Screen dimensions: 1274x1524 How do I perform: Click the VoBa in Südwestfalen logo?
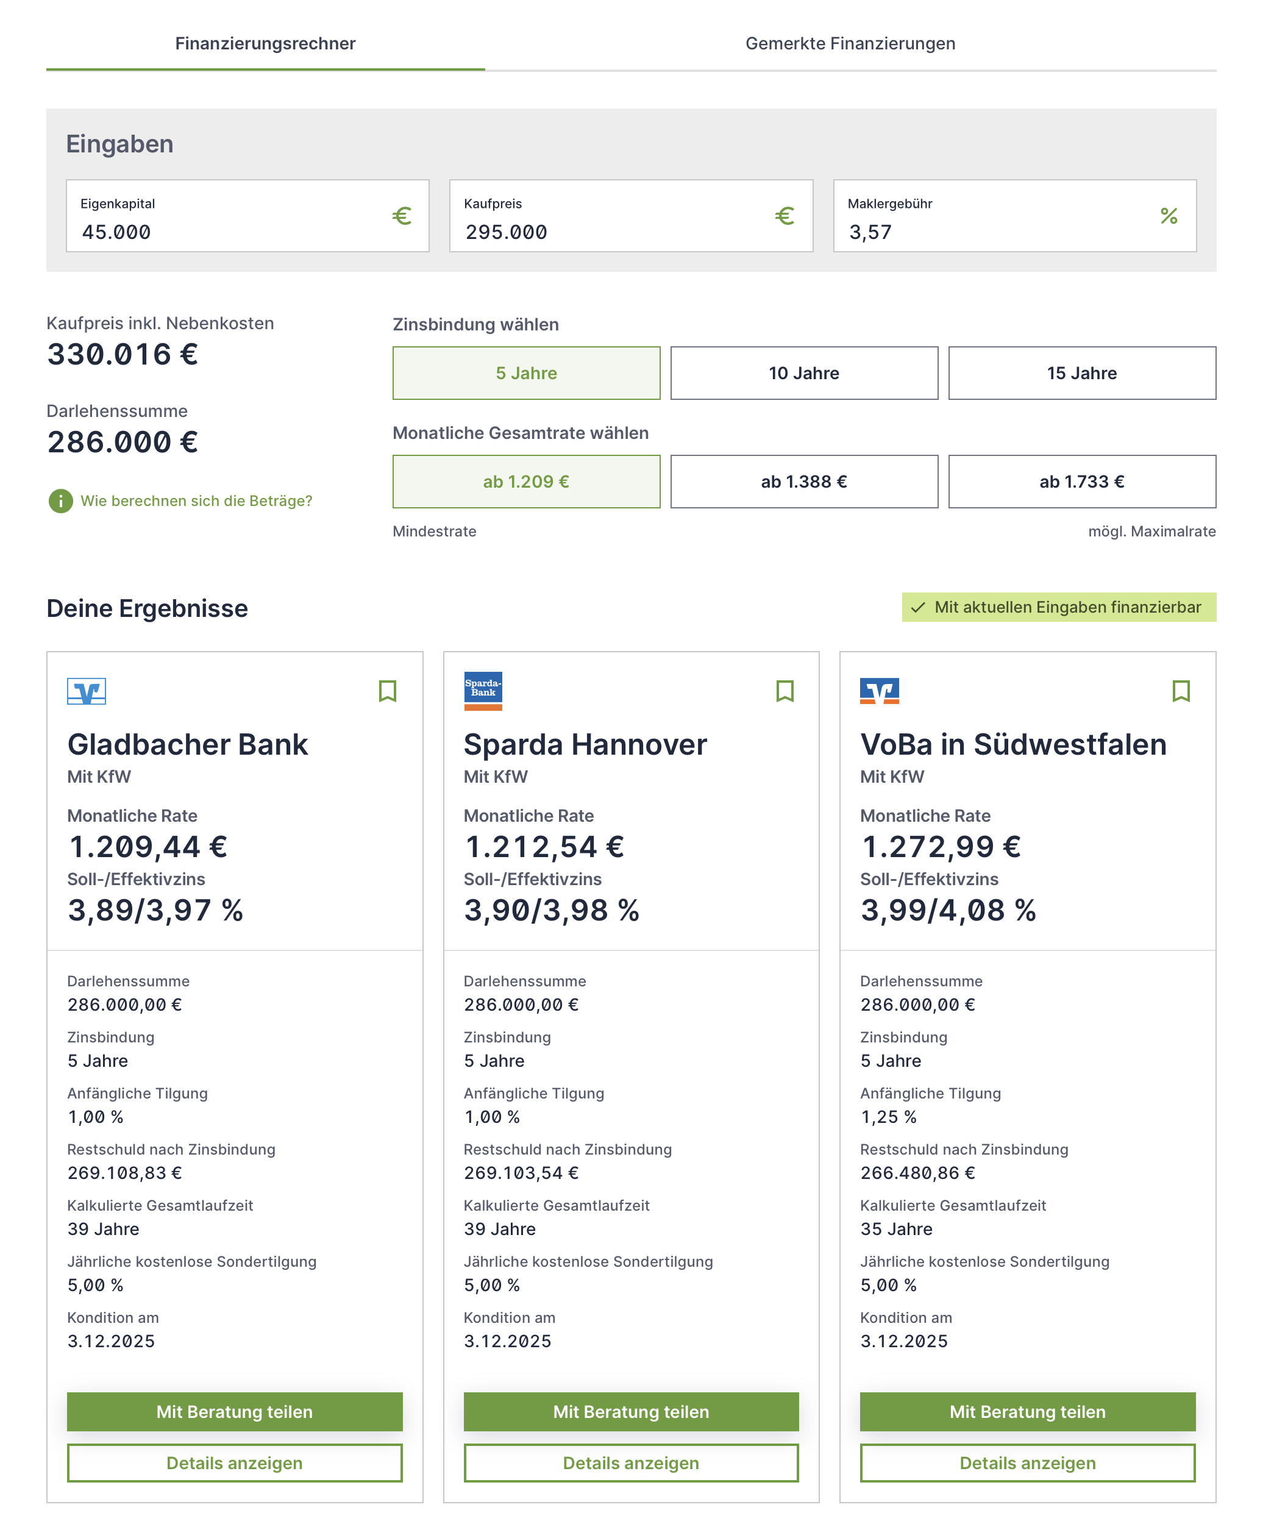point(878,691)
